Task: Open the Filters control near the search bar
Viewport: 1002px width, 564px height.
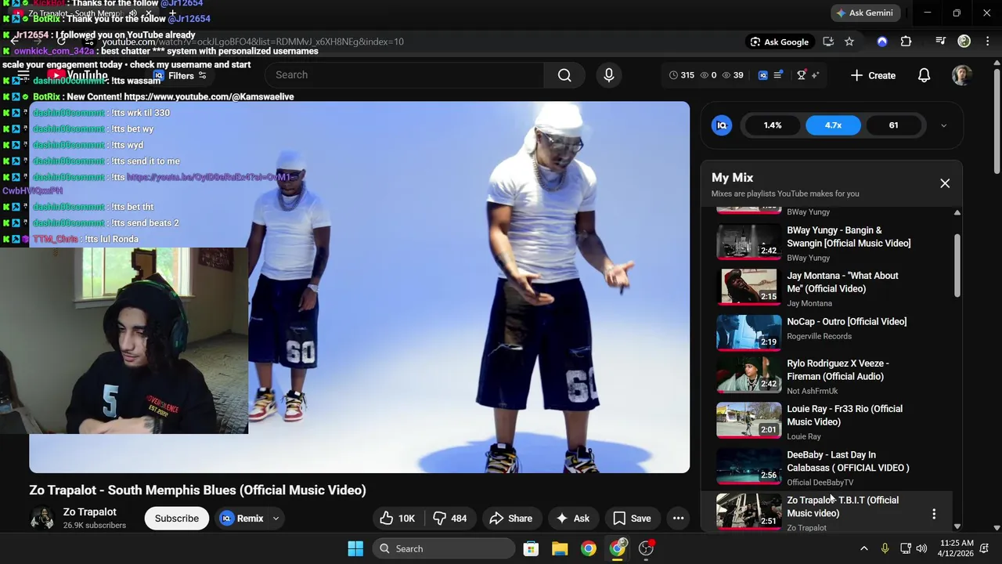Action: coord(180,75)
